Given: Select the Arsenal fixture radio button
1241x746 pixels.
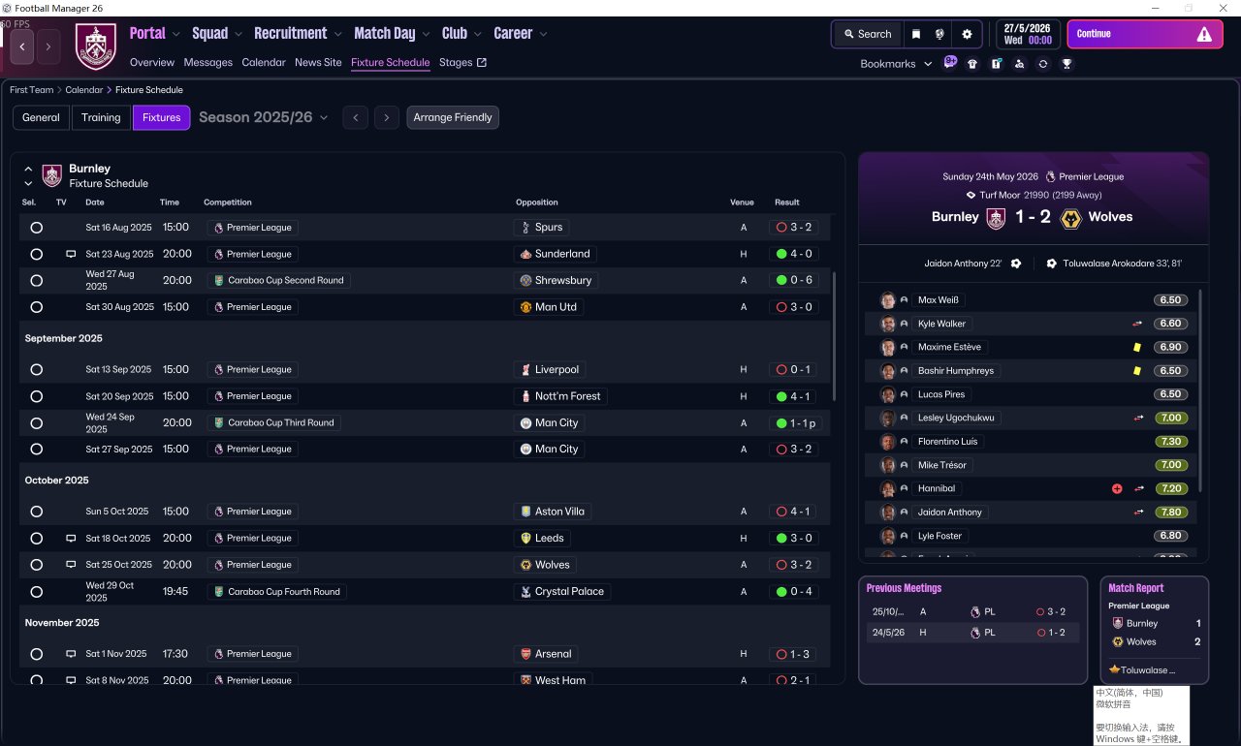Looking at the screenshot, I should [x=36, y=654].
